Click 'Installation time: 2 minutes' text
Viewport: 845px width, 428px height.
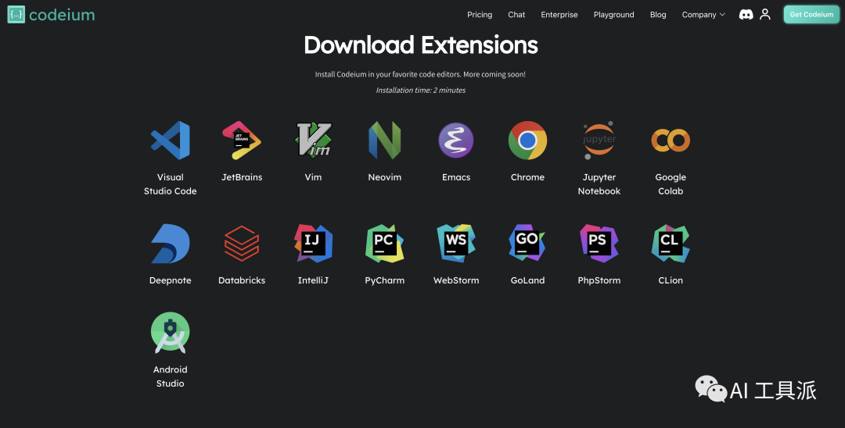pyautogui.click(x=421, y=91)
